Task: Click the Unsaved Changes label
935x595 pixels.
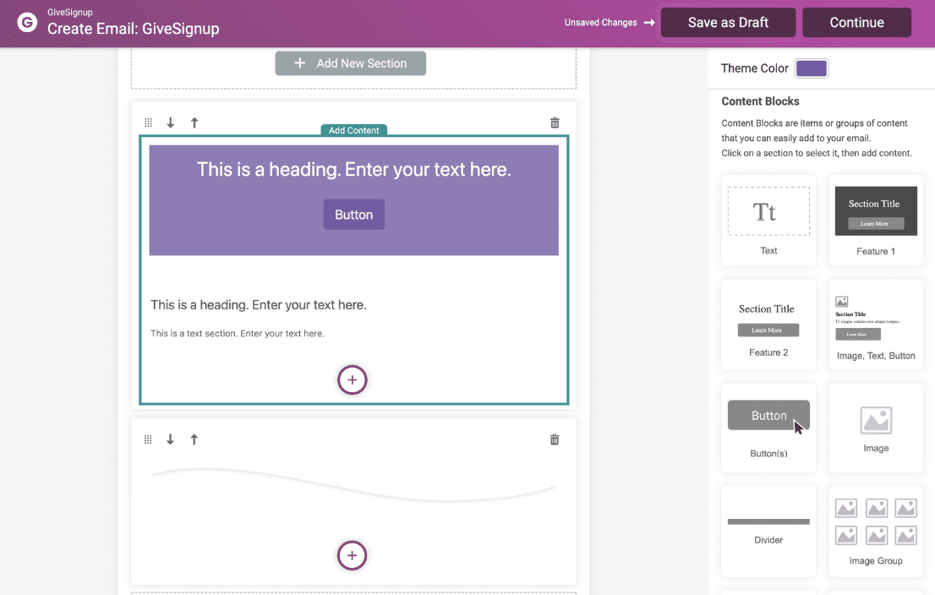Action: [x=600, y=23]
